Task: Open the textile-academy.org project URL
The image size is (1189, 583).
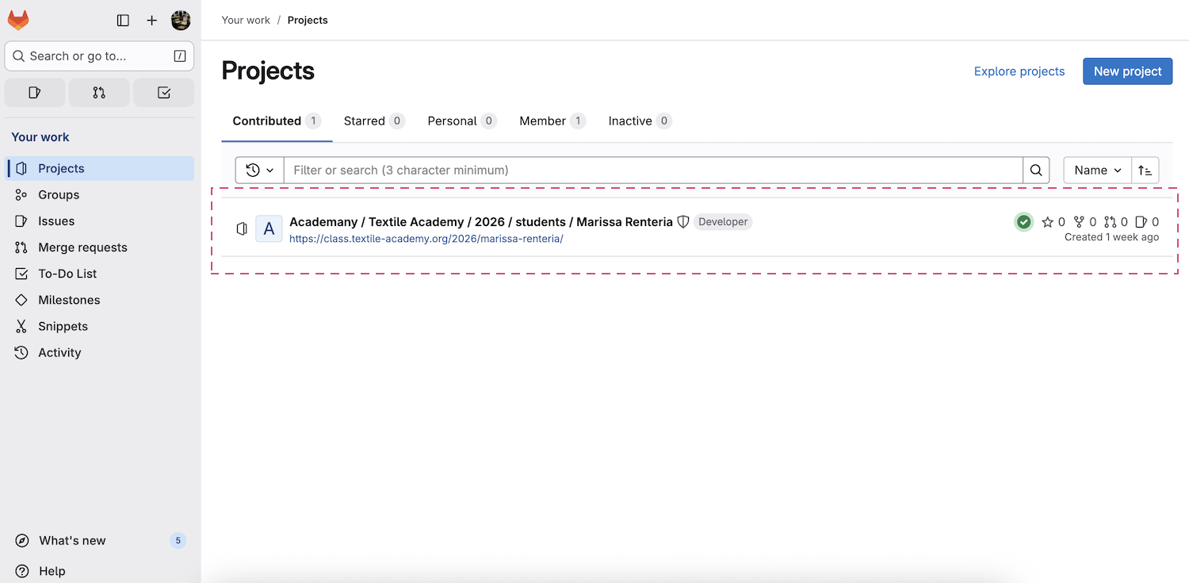Action: (x=426, y=239)
